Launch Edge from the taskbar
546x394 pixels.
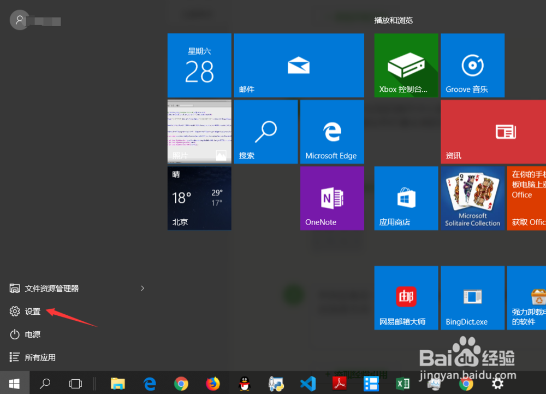(150, 384)
